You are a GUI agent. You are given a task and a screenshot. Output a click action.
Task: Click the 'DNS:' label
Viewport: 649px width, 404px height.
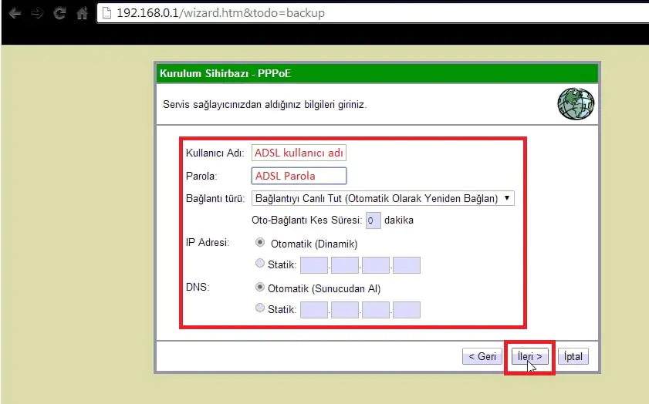[x=198, y=288]
